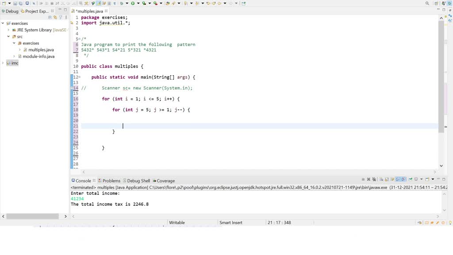The image size is (453, 255).
Task: Click the Link with Editor icon in Project Explorer
Action: (55, 17)
